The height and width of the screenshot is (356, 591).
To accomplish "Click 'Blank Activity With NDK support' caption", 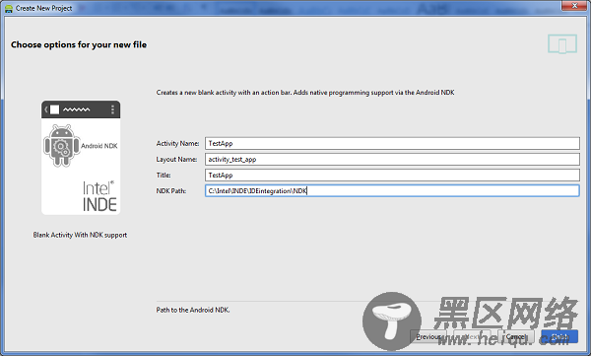I will pos(80,235).
